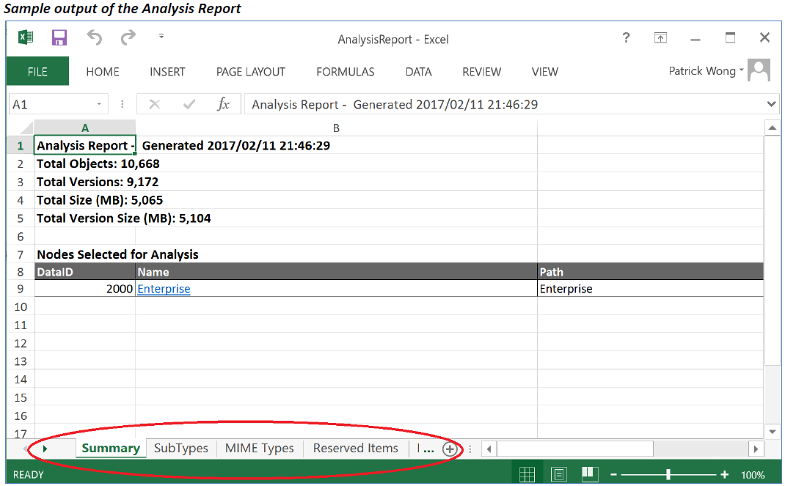
Task: Expand the Name Box dropdown arrow
Action: pos(99,105)
